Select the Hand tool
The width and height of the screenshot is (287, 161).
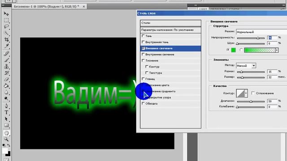[6, 133]
